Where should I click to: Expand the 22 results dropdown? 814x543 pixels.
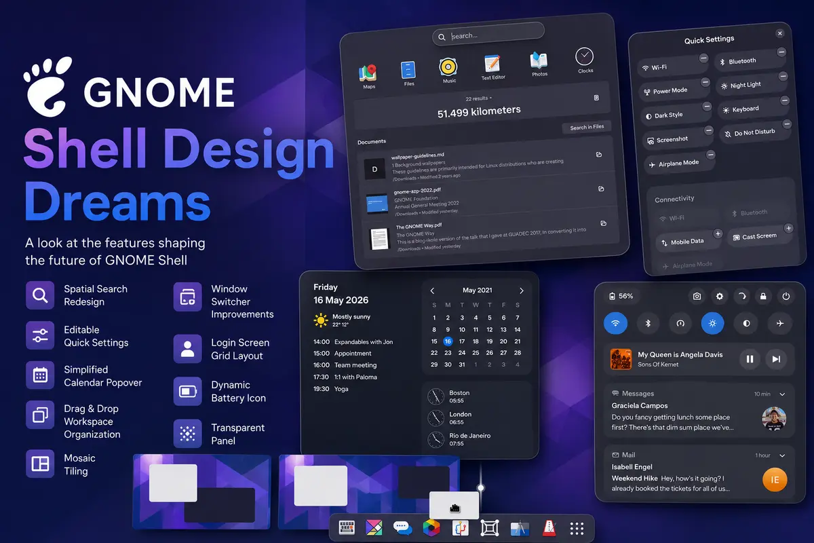coord(479,99)
